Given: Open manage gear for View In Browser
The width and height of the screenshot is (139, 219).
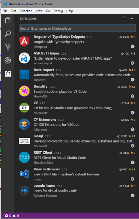Looking at the screenshot, I should [132, 179].
